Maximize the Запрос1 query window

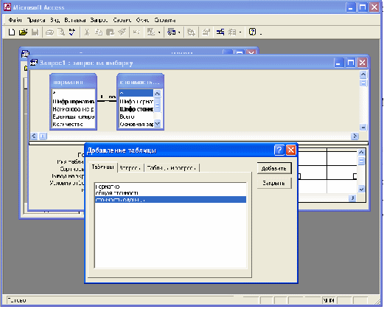click(350, 63)
